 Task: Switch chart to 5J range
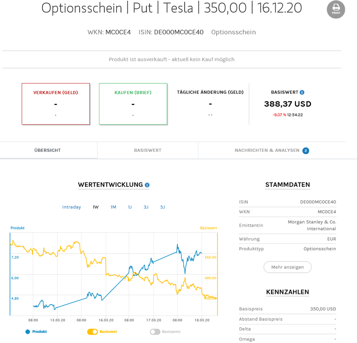163,207
